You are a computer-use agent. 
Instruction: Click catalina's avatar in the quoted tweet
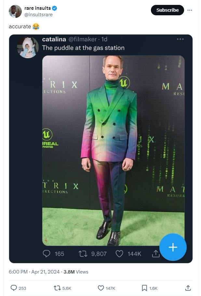point(28,47)
